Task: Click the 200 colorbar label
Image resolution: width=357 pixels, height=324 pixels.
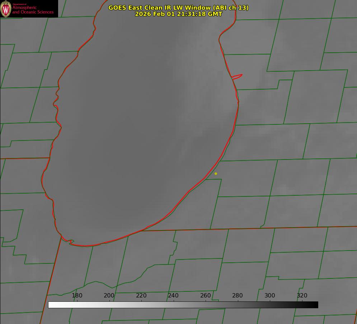Action: (x=109, y=295)
